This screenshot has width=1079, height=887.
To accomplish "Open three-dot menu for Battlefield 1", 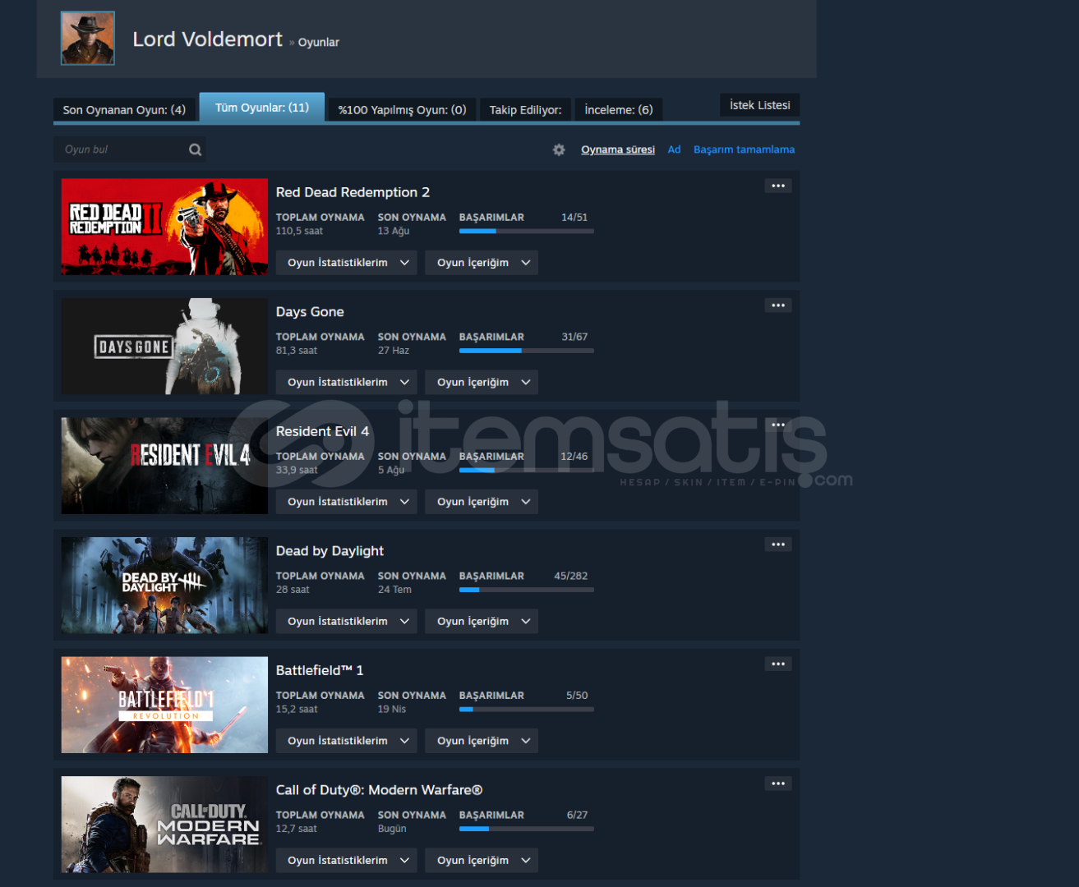I will point(778,664).
